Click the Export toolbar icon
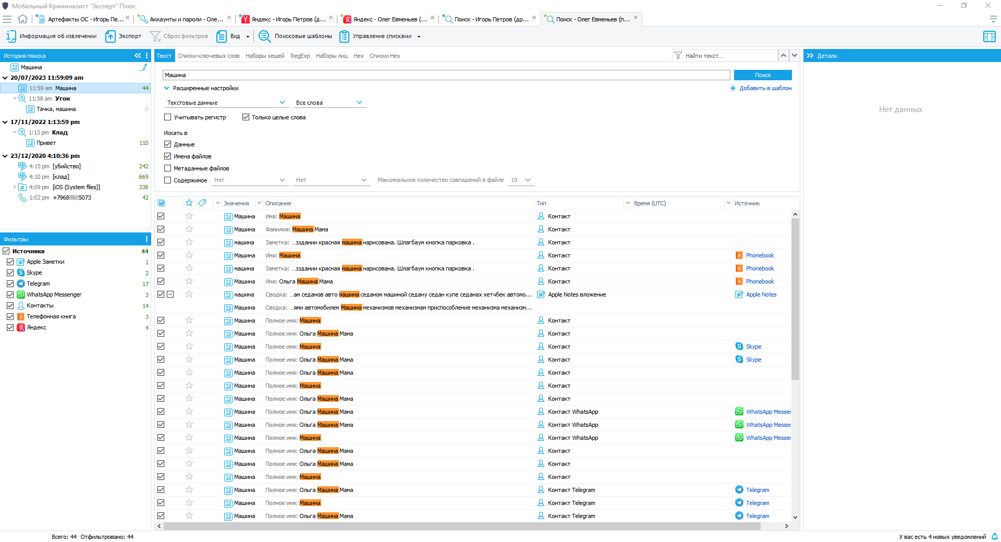The image size is (1001, 542). coord(111,36)
